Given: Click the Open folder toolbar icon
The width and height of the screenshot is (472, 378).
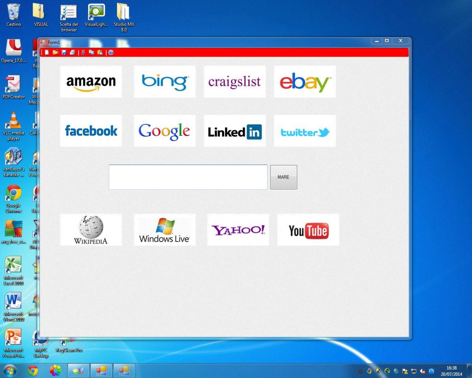Looking at the screenshot, I should tap(55, 52).
